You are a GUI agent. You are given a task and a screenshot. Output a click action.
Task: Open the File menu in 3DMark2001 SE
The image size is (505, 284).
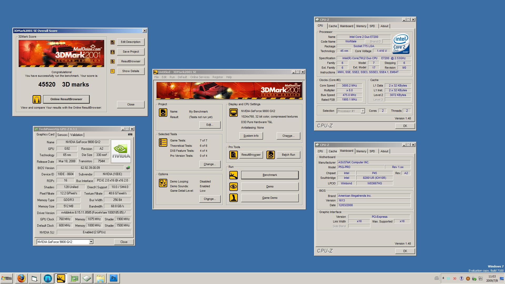click(156, 77)
